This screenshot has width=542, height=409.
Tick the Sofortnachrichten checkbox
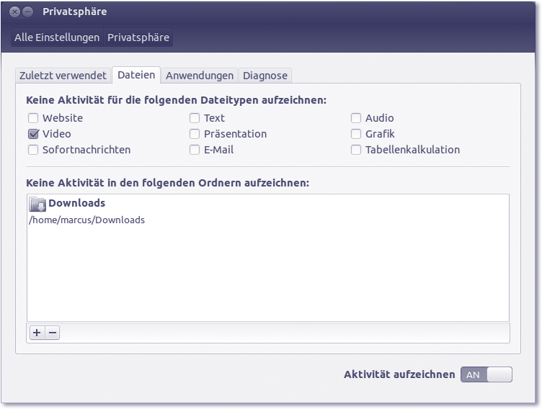pyautogui.click(x=33, y=150)
